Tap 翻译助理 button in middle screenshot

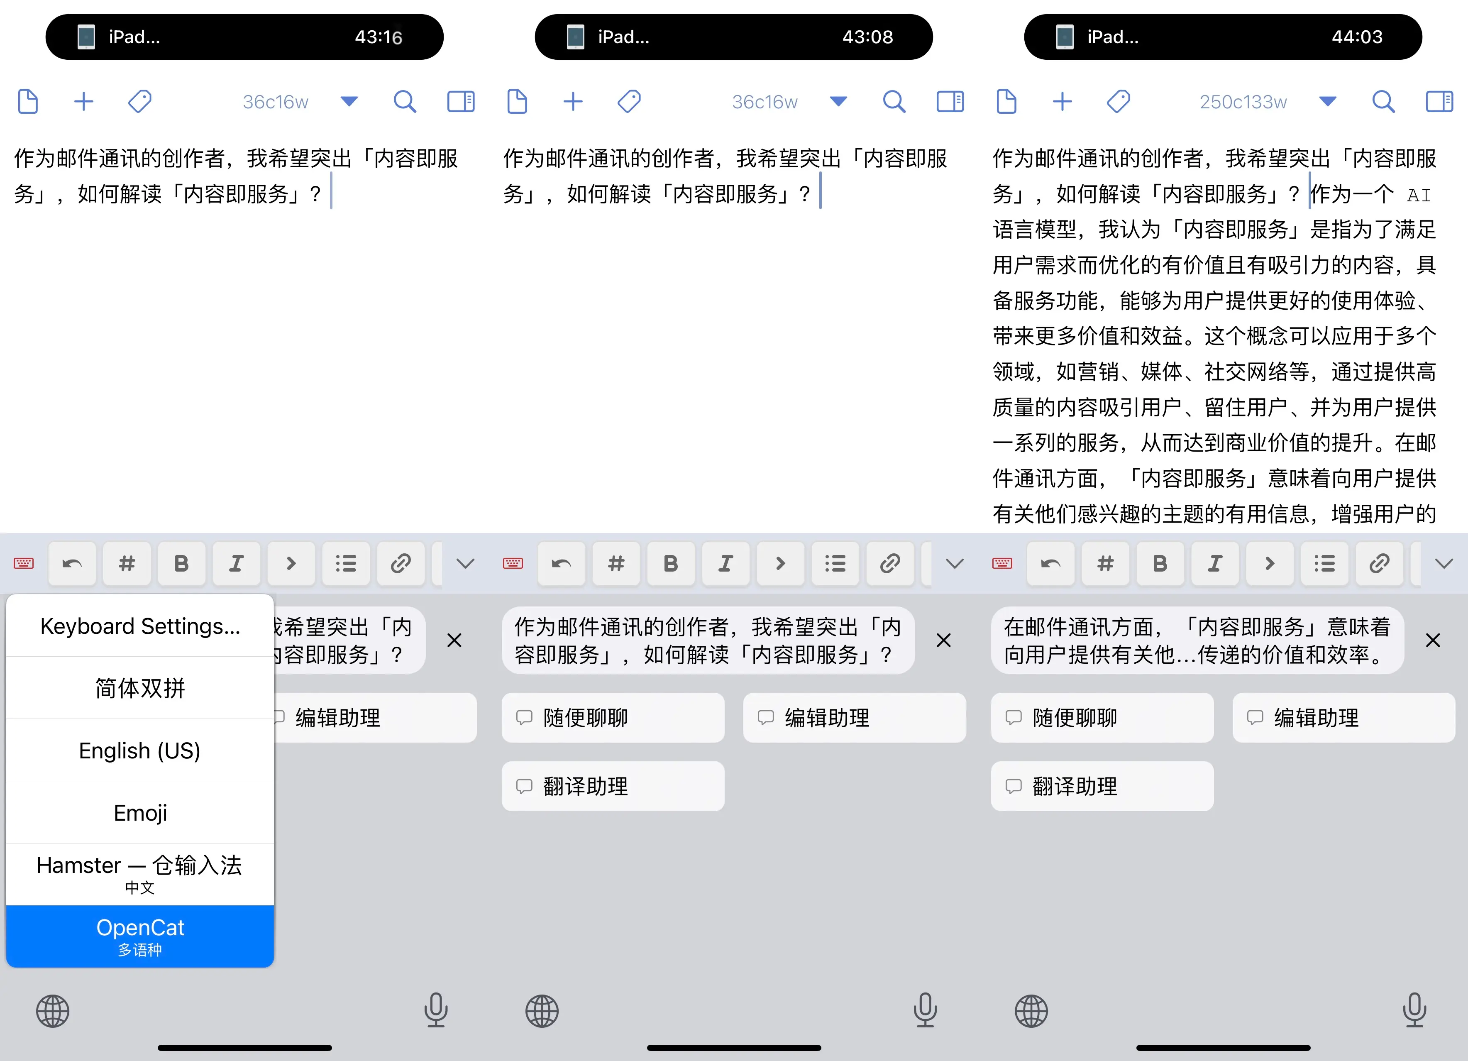pyautogui.click(x=612, y=786)
